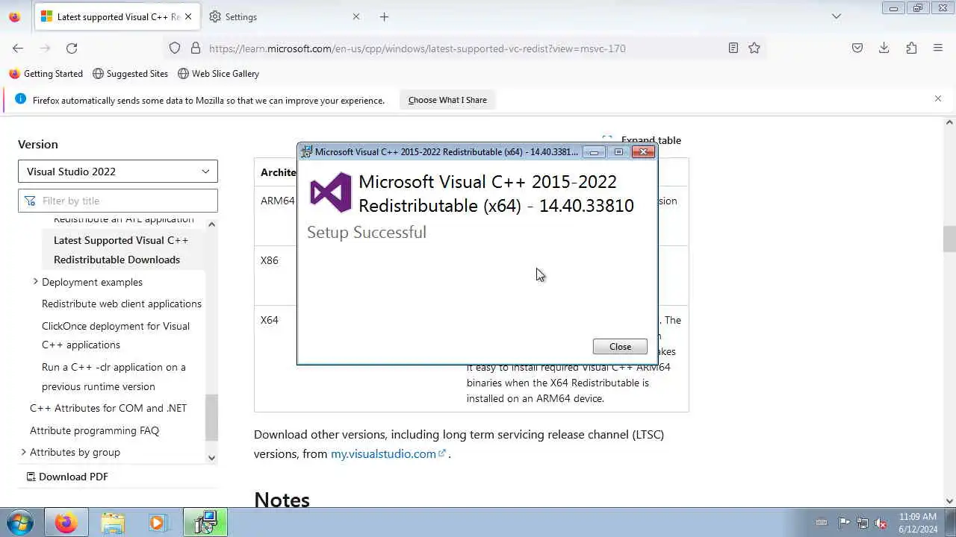Click Setup Successful text in dialog
956x537 pixels.
(367, 232)
